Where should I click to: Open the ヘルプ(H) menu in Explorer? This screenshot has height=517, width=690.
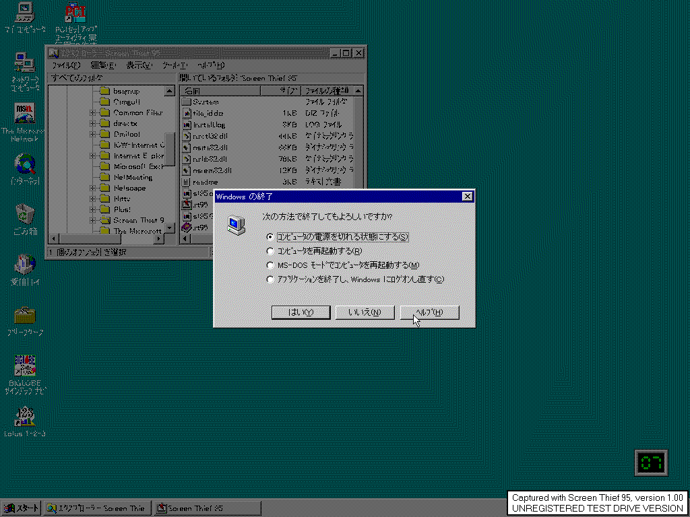pyautogui.click(x=211, y=65)
